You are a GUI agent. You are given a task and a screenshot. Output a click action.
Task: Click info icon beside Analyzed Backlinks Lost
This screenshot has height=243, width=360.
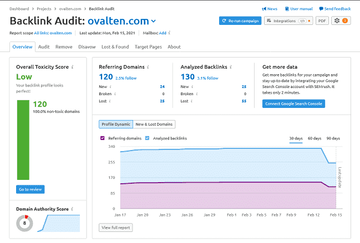[191, 101]
